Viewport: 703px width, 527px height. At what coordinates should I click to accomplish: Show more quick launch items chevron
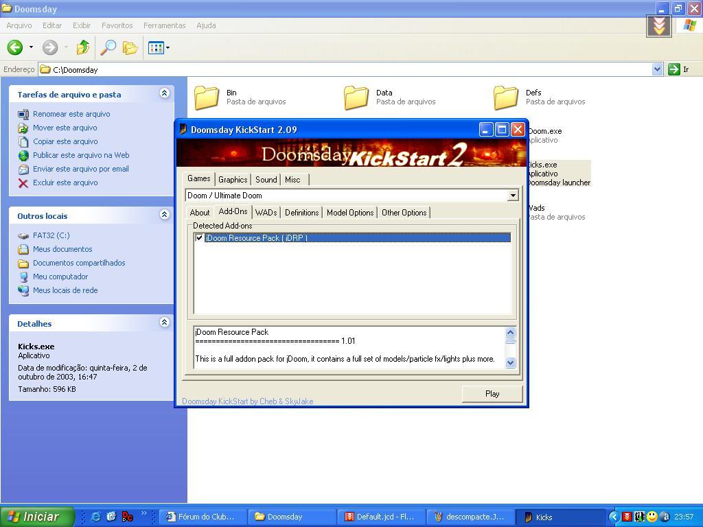pos(144,513)
